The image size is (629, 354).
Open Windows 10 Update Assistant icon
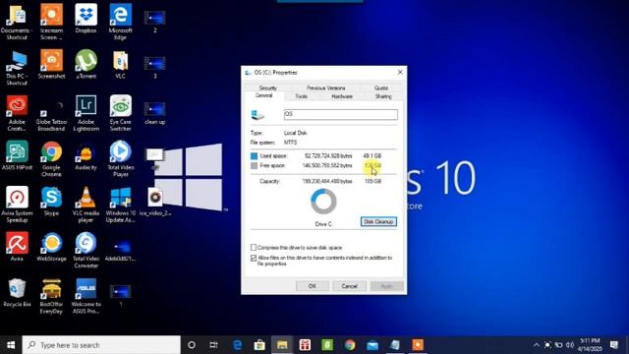[120, 205]
